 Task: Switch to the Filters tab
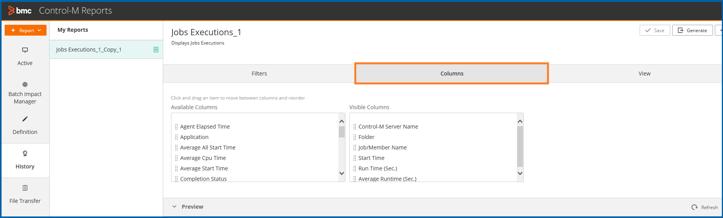tap(259, 74)
